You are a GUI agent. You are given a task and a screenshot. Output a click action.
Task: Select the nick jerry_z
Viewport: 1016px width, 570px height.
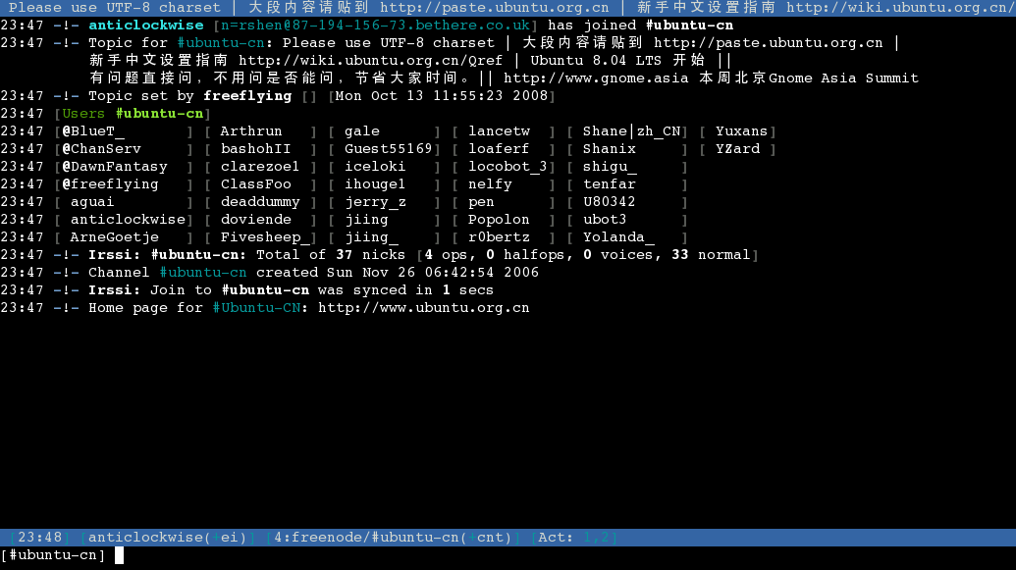(x=375, y=202)
